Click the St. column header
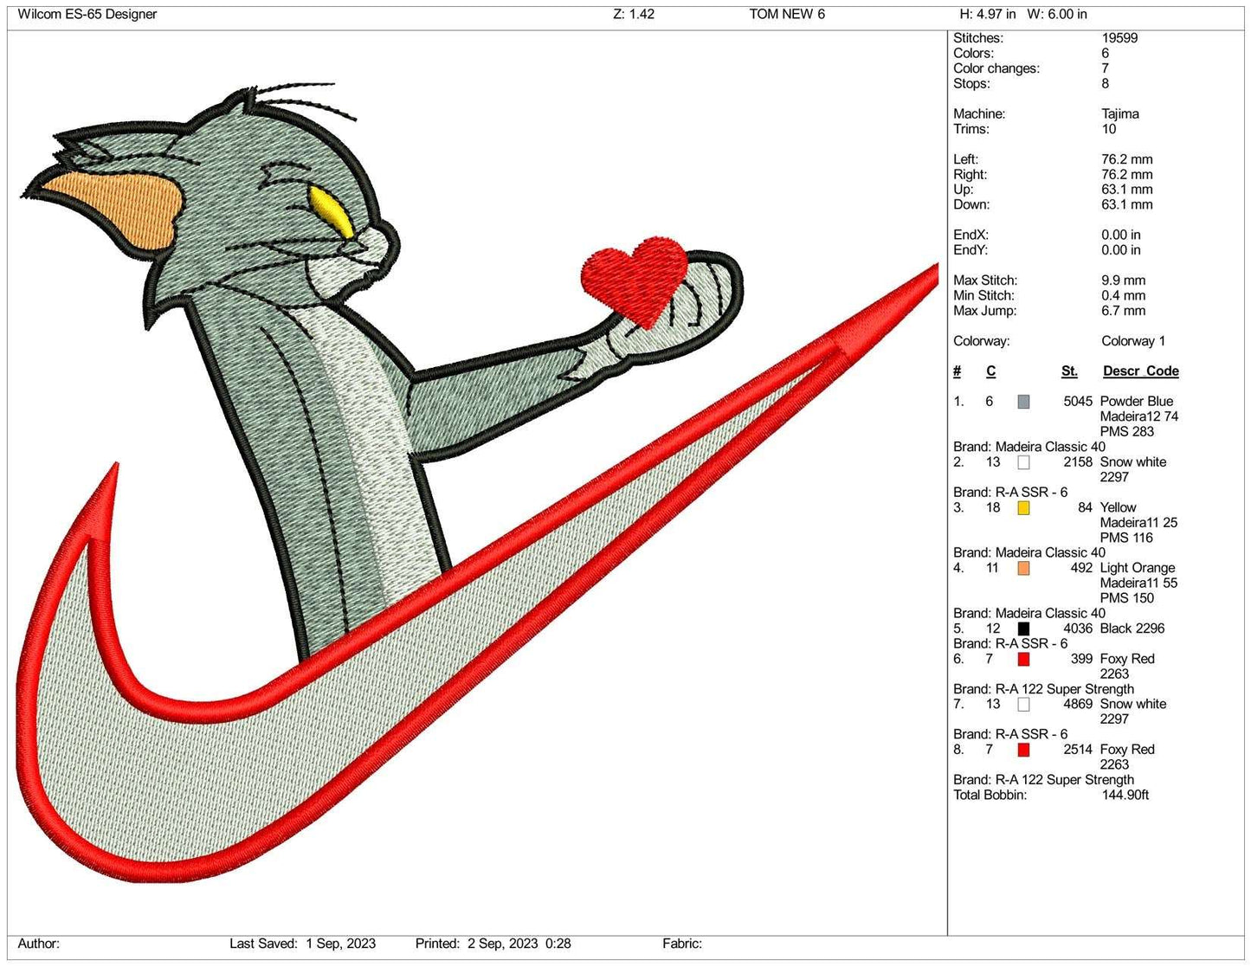The image size is (1251, 967). (1068, 371)
